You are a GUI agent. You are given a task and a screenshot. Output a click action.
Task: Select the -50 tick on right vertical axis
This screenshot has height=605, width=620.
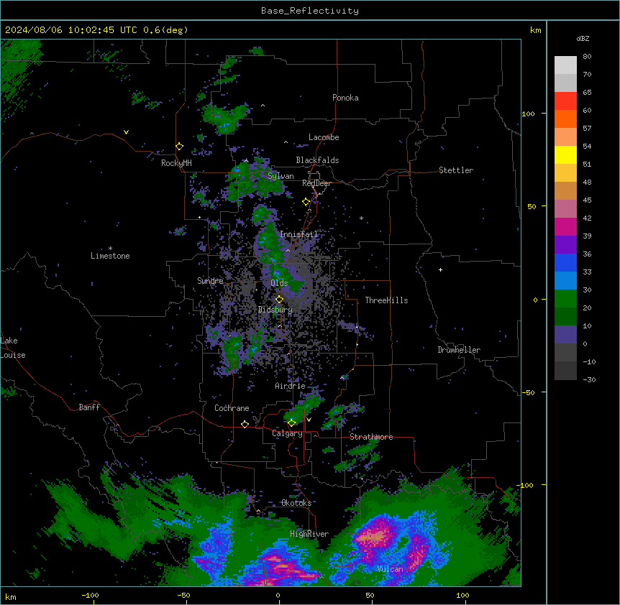(x=528, y=392)
